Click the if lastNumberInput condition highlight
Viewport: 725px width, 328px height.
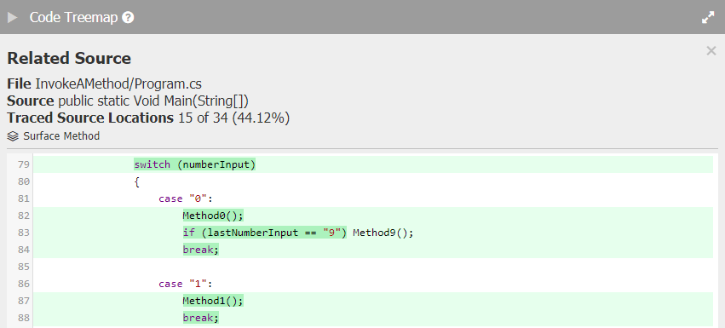pos(264,233)
